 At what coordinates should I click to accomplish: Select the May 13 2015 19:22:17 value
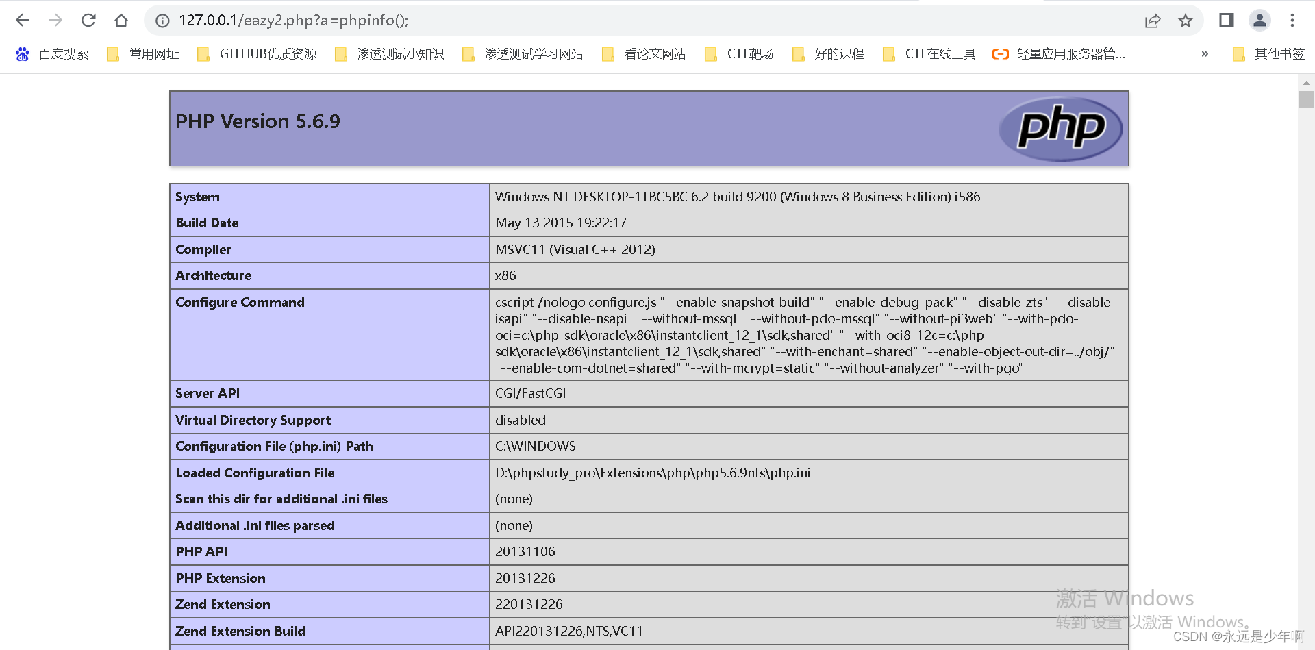click(x=561, y=223)
